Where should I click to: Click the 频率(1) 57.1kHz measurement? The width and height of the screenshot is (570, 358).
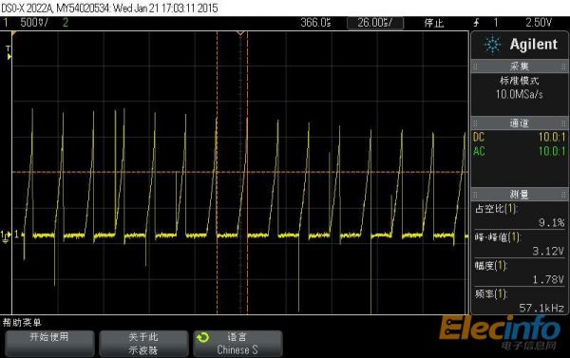click(x=520, y=301)
